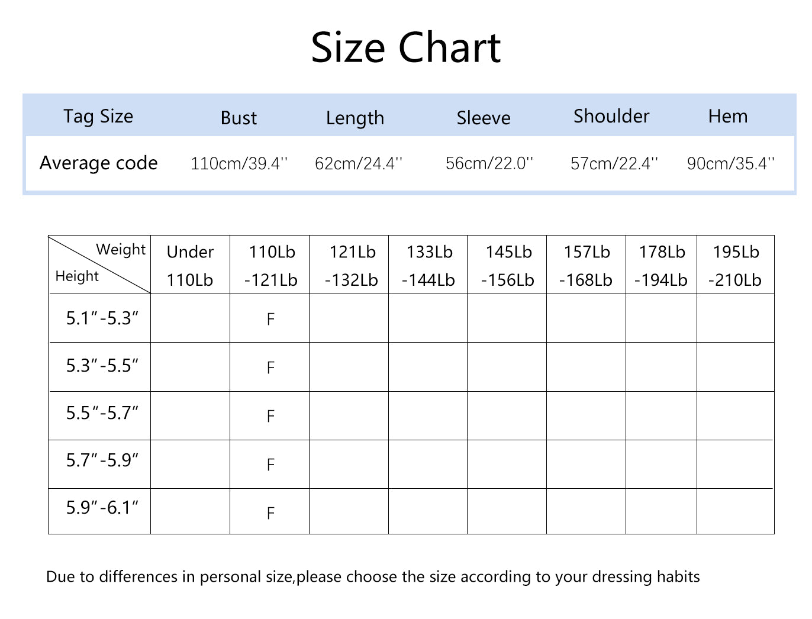This screenshot has width=812, height=619.
Task: Click the 195Lb-210Lb weight header
Action: (x=736, y=265)
